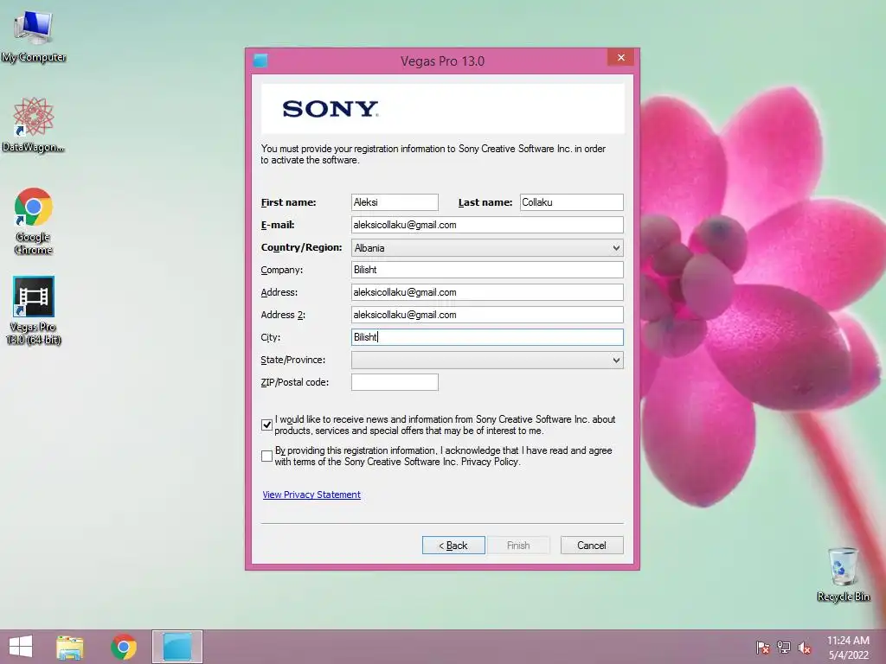Click into the E-mail field
The image size is (886, 664).
point(487,225)
